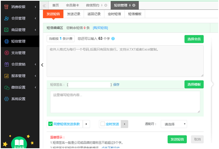This screenshot has width=219, height=149.
Task: Pin icon on the 短信管理 tab
Action: click(x=130, y=6)
